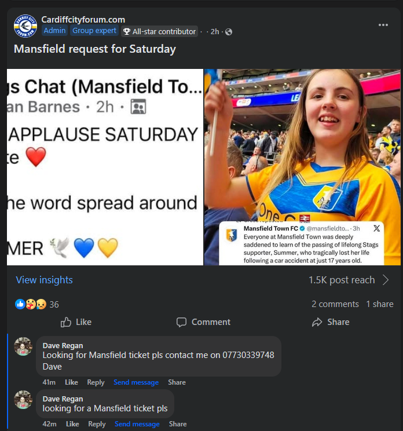This screenshot has height=431, width=403.
Task: Click the post reaction emojis cluster
Action: [31, 304]
